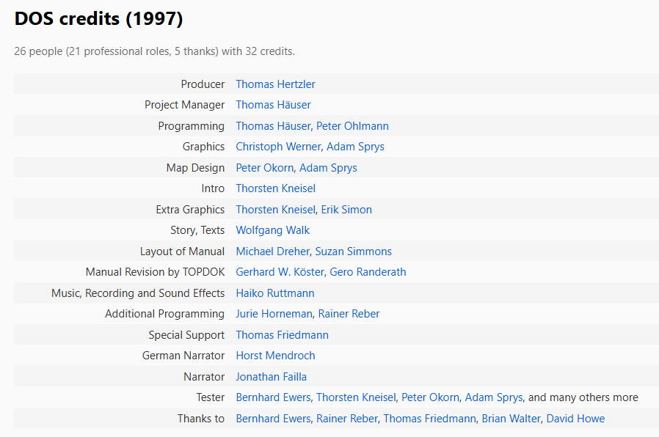View Horst Mendroch German narrator page
The image size is (659, 437).
275,356
